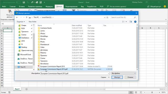Open quick access toolbar customize arrow
Screen dimensions: 168x94
point(44,2)
